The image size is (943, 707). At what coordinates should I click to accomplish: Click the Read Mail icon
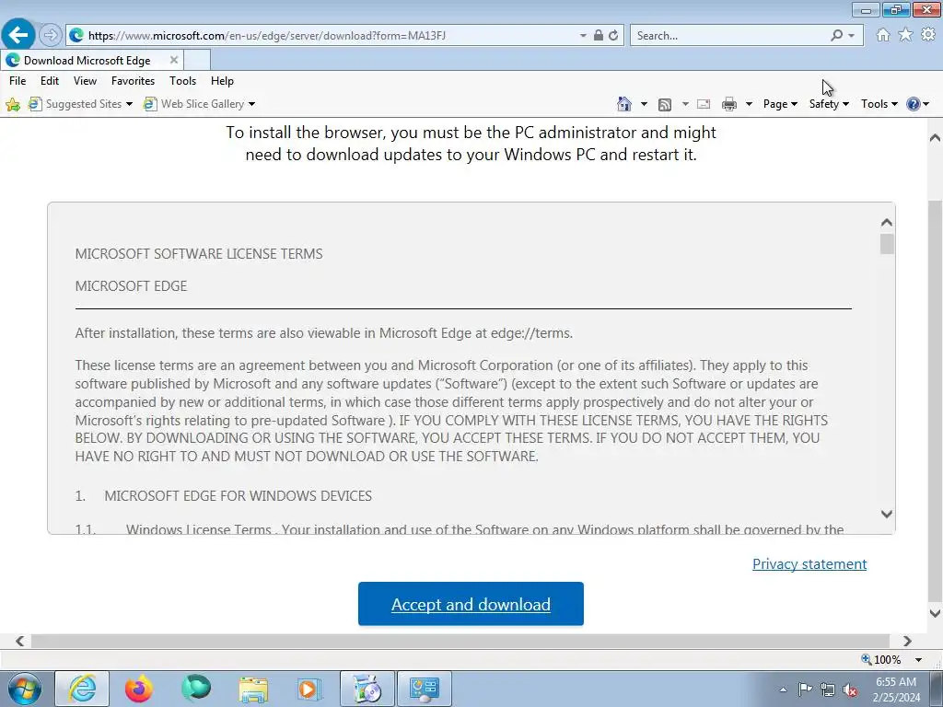point(703,105)
